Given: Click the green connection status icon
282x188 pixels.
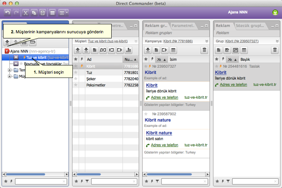Looking at the screenshot, I should pyautogui.click(x=275, y=13).
